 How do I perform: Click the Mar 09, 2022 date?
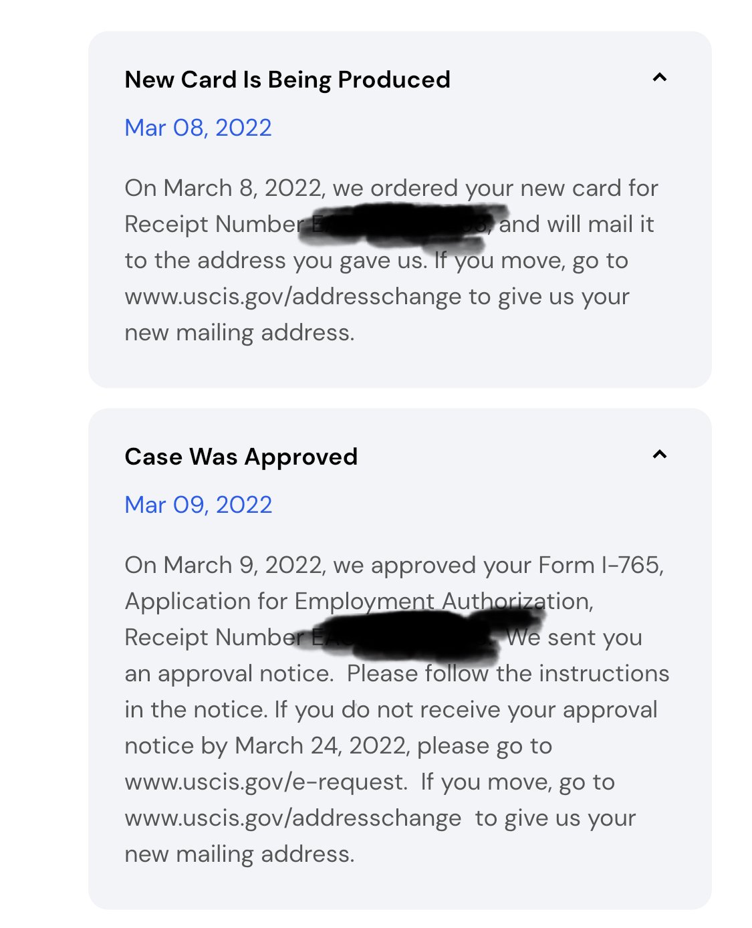(199, 505)
